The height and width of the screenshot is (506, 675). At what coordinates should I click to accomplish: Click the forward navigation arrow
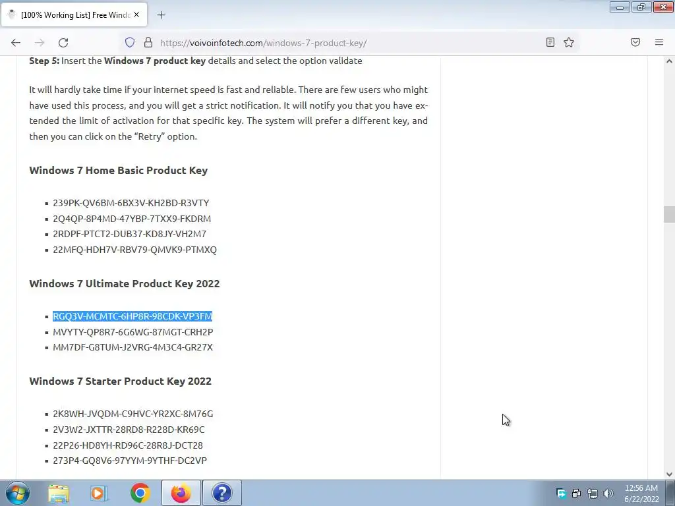coord(40,43)
